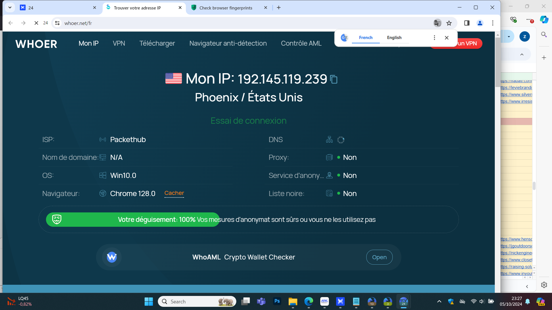
Task: Bookmark this page with star icon
Action: pos(449,23)
